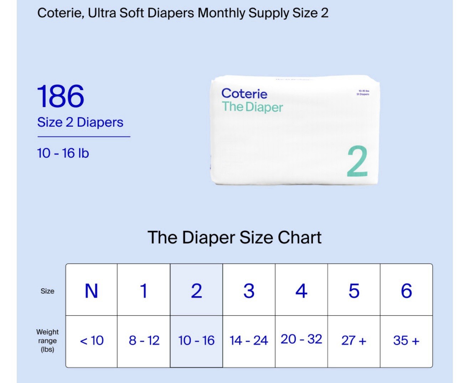Viewport: 470px width, 383px height.
Task: Click the '20 - 32' weight range cell
Action: tap(301, 339)
